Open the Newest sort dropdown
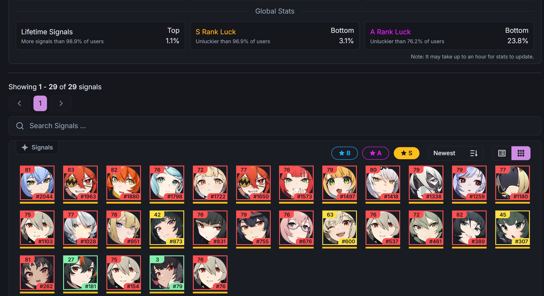Viewport: 544px width, 296px height. (x=455, y=153)
